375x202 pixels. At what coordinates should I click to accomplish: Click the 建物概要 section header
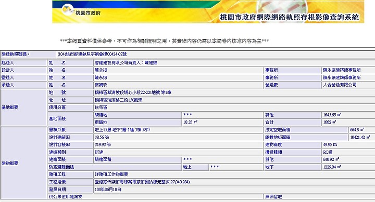pos(23,164)
